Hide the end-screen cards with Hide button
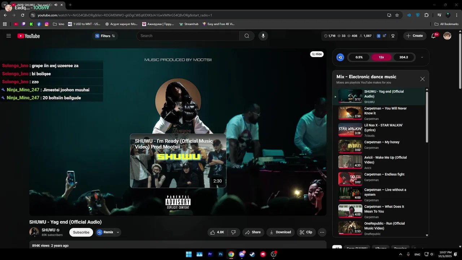The image size is (462, 260). pos(317,54)
